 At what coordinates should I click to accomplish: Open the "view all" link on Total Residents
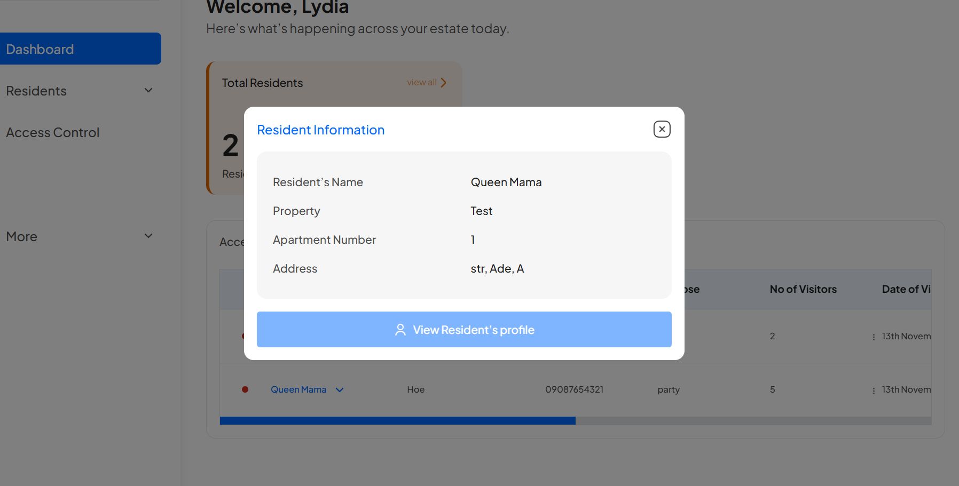pyautogui.click(x=422, y=82)
